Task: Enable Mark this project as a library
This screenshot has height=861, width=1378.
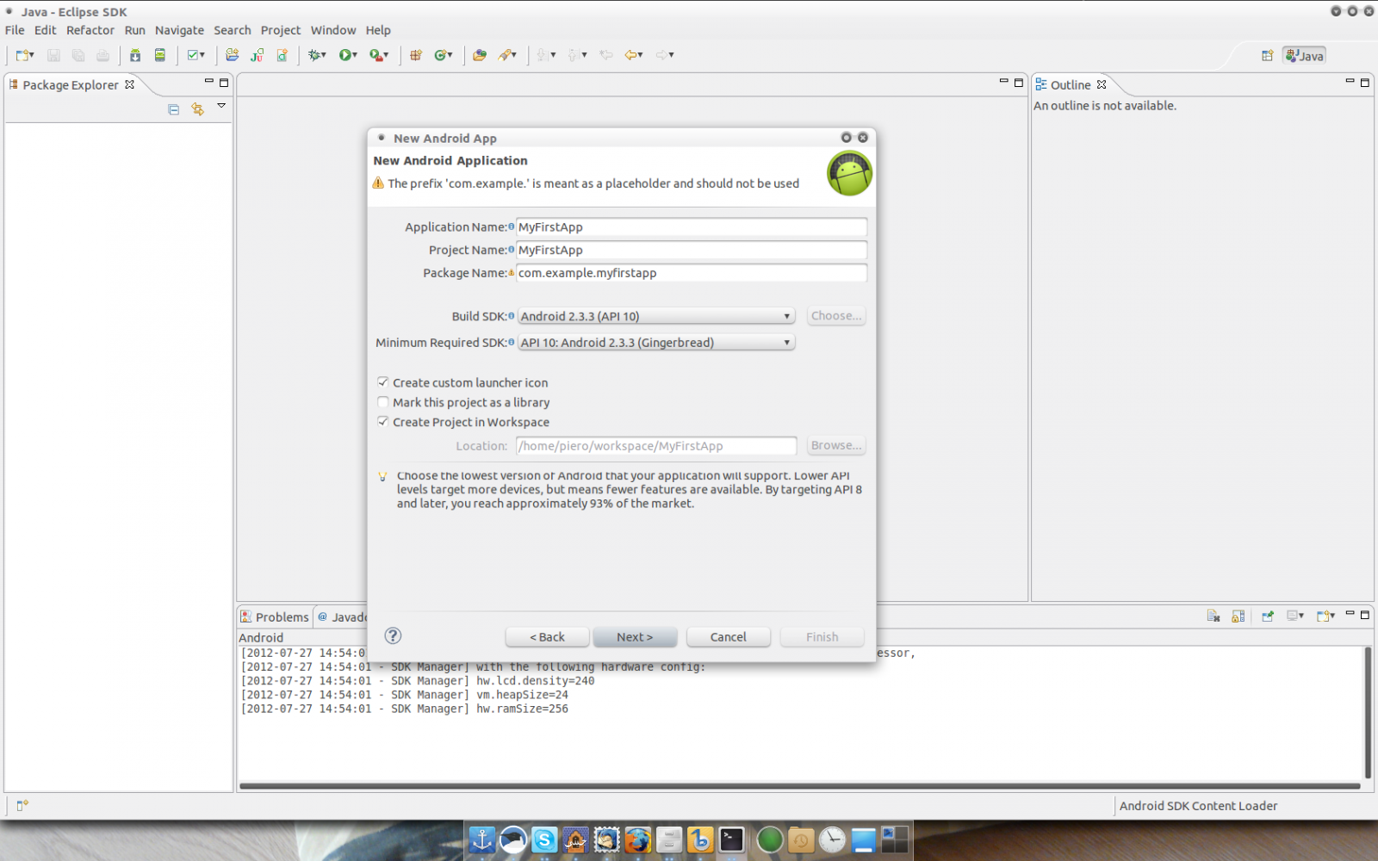Action: click(x=383, y=402)
